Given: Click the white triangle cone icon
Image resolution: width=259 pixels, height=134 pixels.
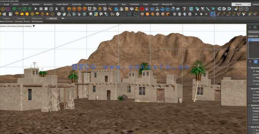Looking at the screenshot, I should pos(69,14).
